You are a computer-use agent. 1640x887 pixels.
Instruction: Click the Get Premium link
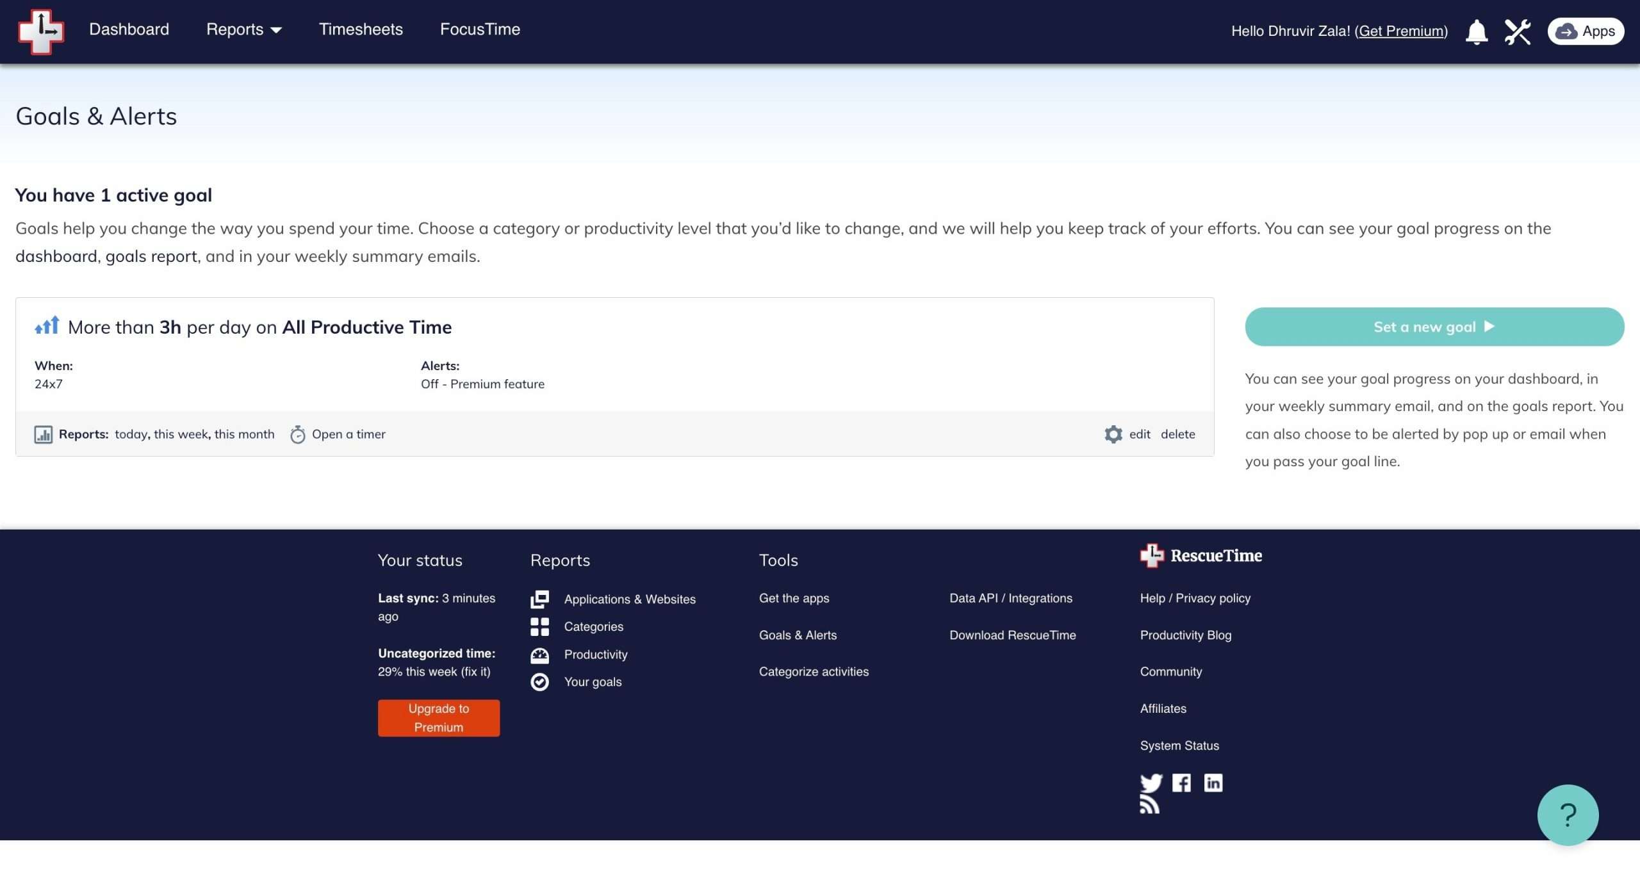point(1400,31)
